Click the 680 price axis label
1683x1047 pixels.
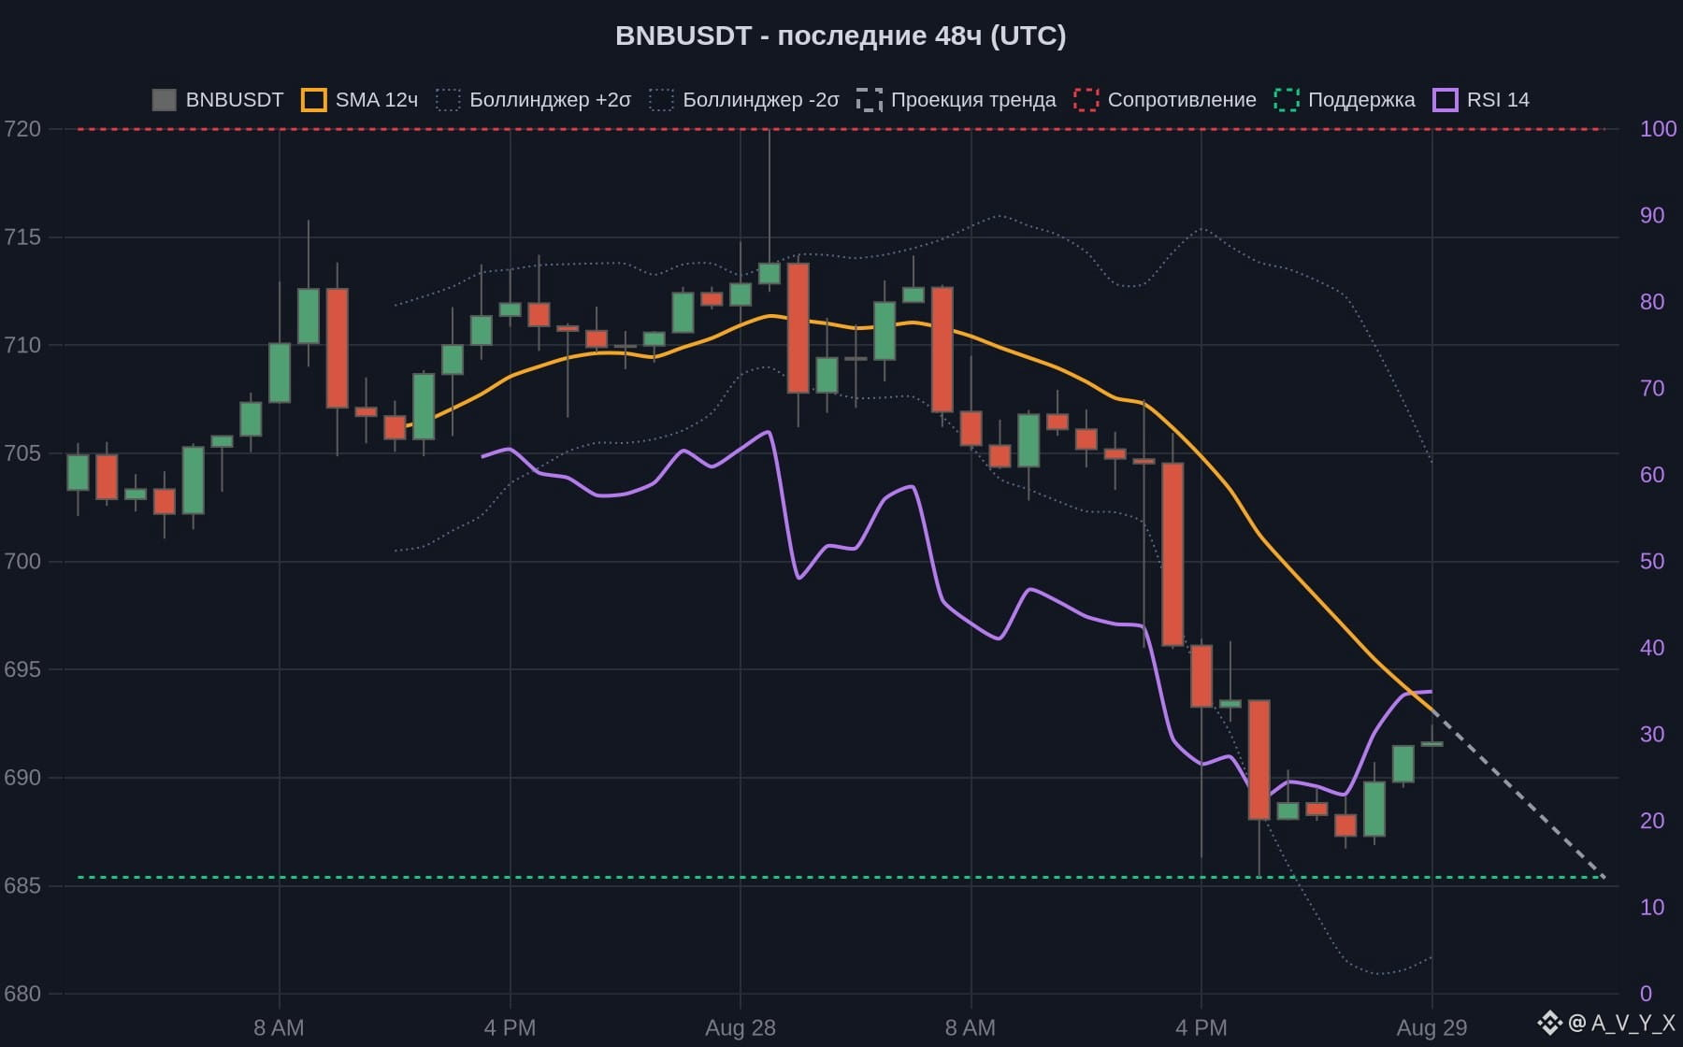point(22,994)
